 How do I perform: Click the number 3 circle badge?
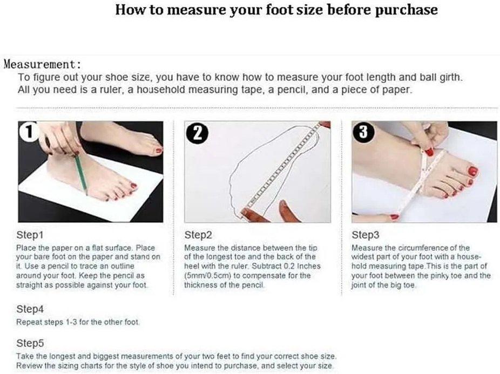point(363,133)
